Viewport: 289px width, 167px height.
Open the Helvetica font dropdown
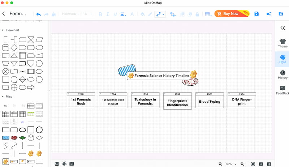(70, 14)
